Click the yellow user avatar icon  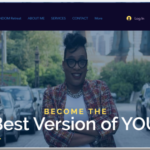click(129, 18)
